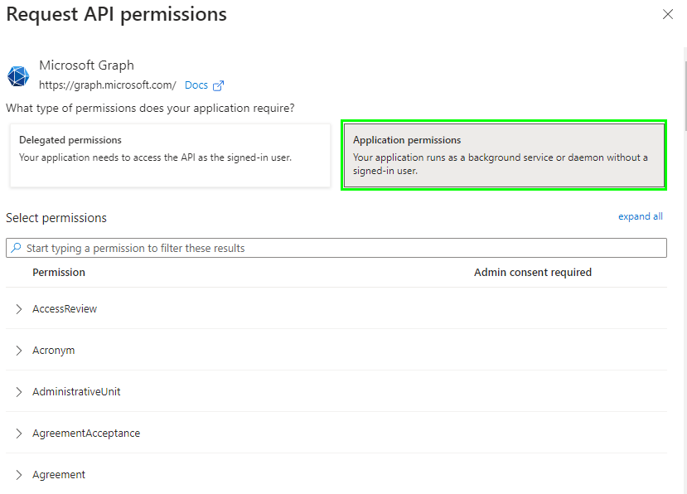
Task: Sort by the Permission column header
Action: click(x=59, y=272)
